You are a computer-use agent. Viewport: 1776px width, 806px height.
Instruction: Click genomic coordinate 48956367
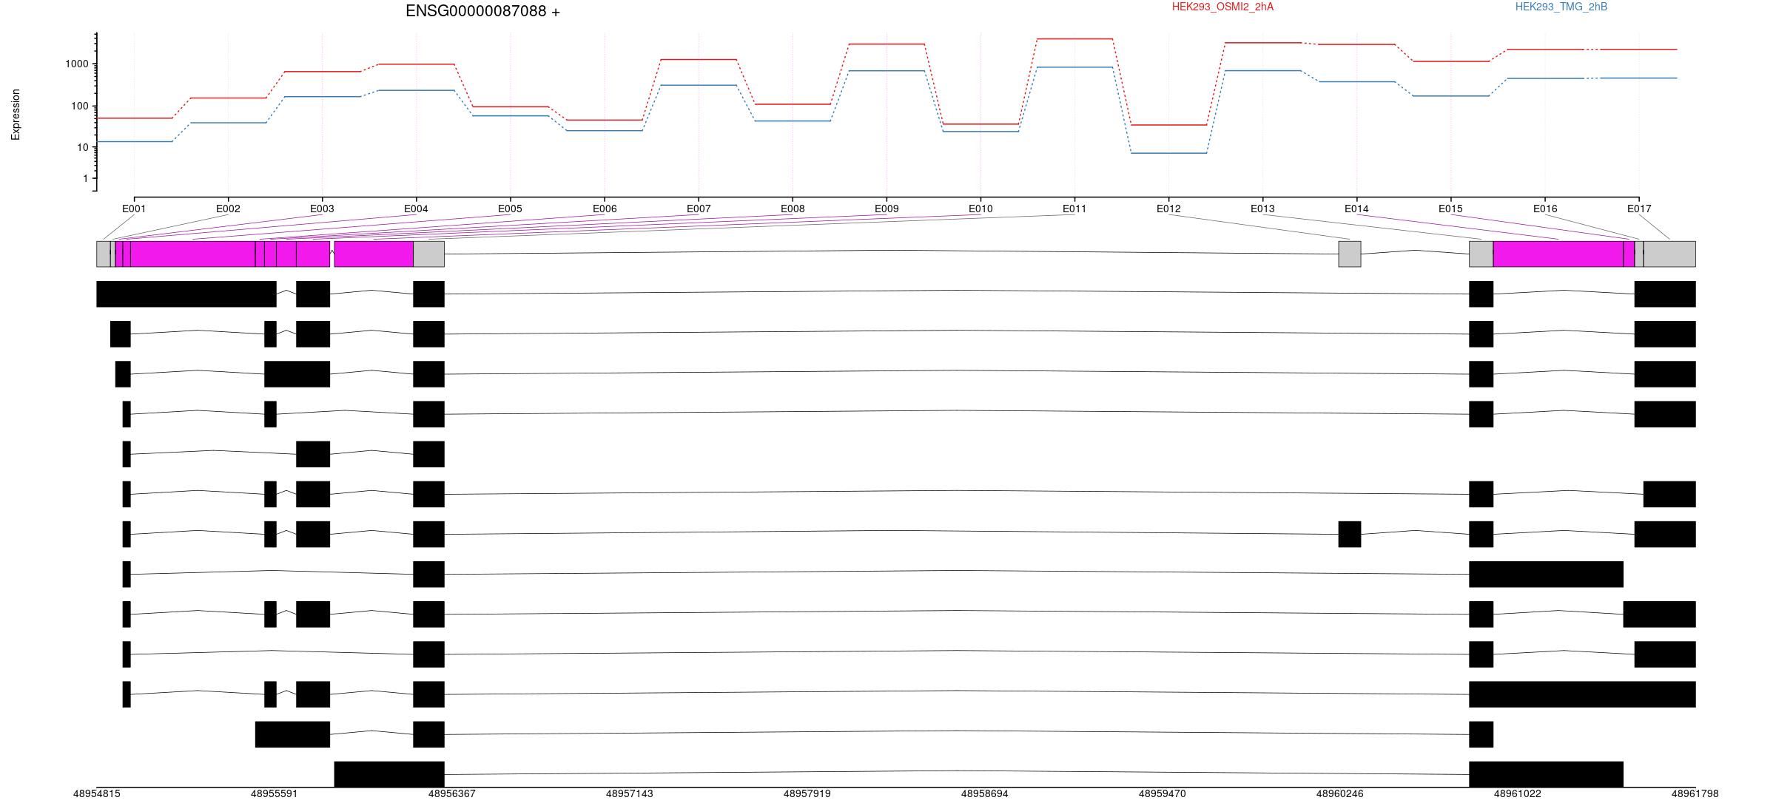451,793
